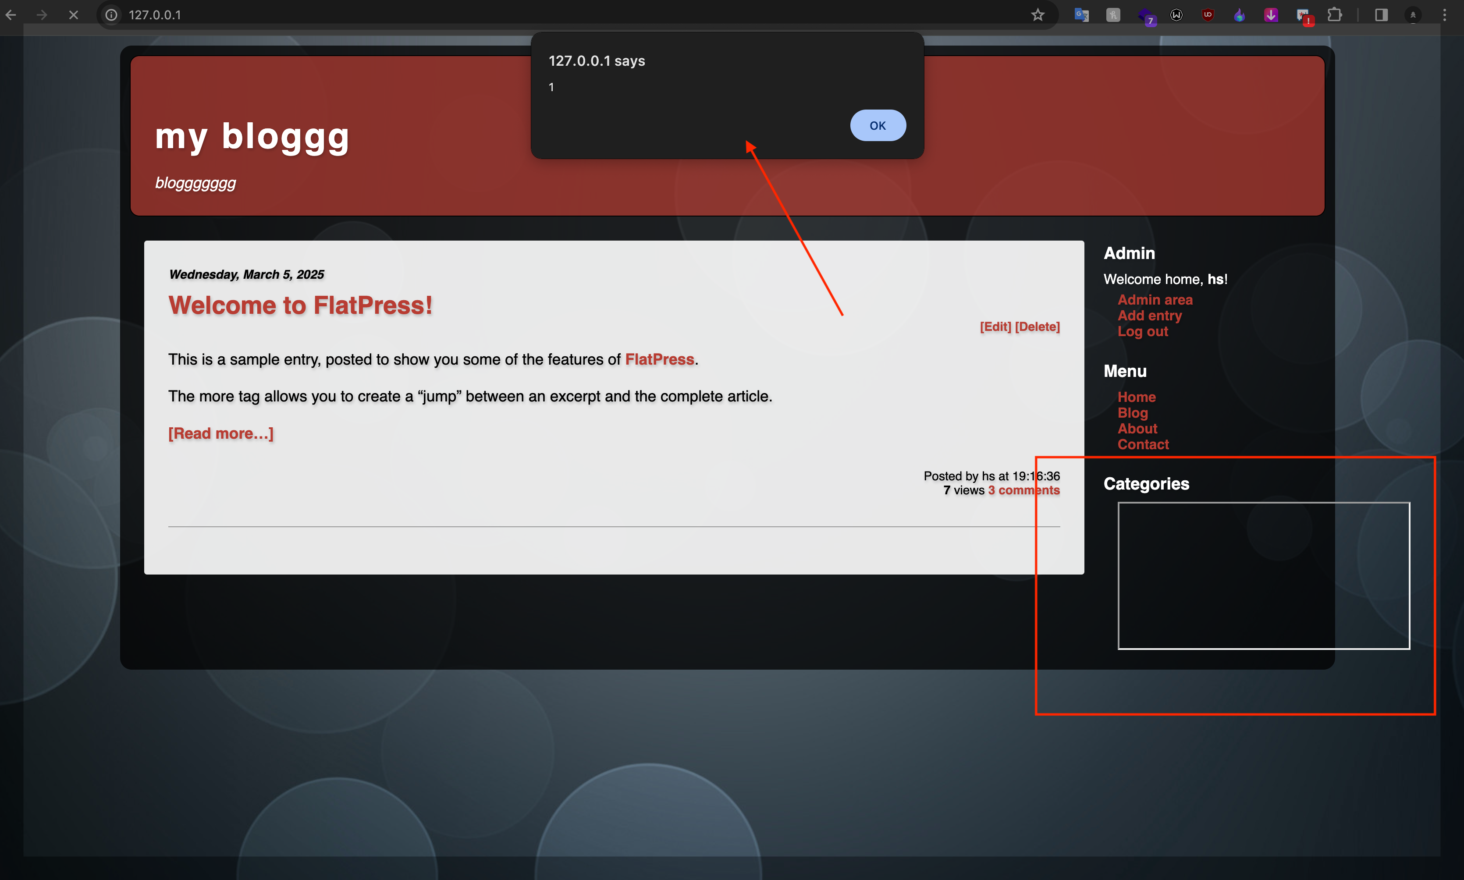Open the Extensions puzzle piece menu
Viewport: 1464px width, 880px height.
tap(1335, 15)
